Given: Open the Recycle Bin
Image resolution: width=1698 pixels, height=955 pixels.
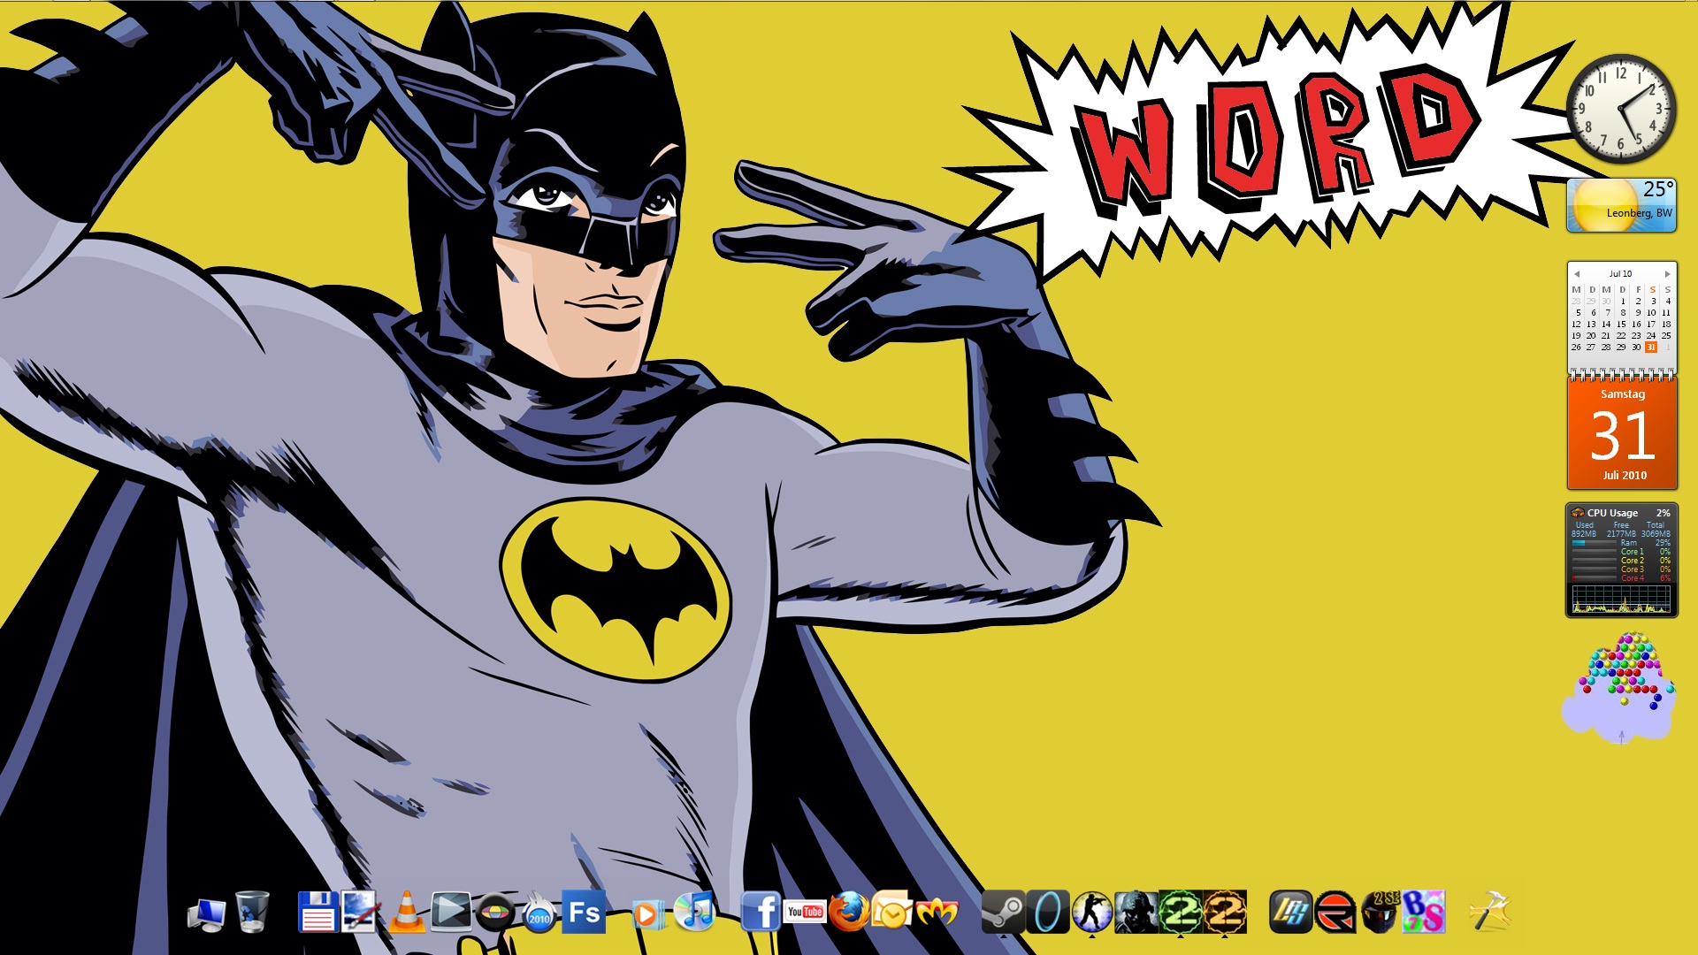Looking at the screenshot, I should point(252,913).
